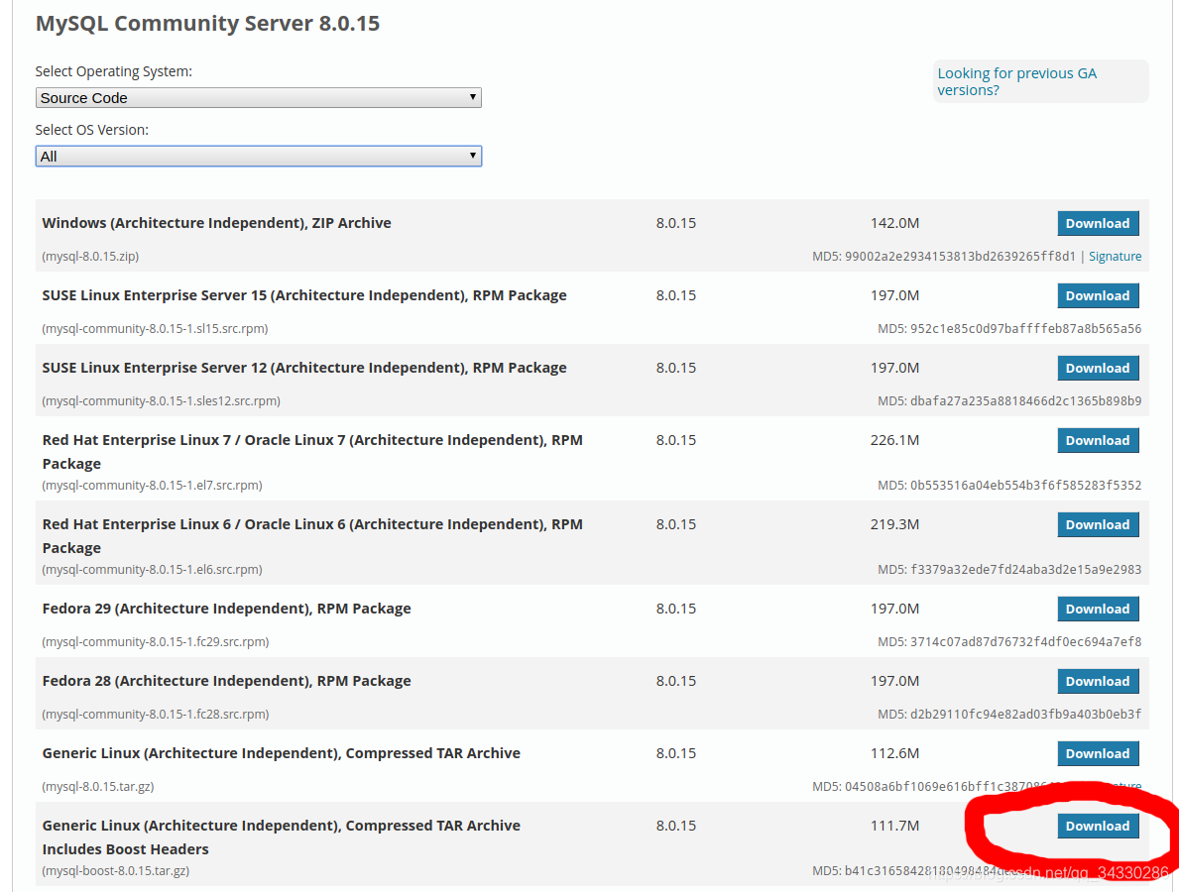Download the Boost Headers TAR archive
1179x892 pixels.
click(1098, 826)
